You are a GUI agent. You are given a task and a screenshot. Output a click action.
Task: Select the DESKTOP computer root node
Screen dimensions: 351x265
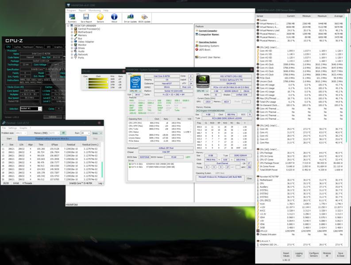tap(83, 26)
